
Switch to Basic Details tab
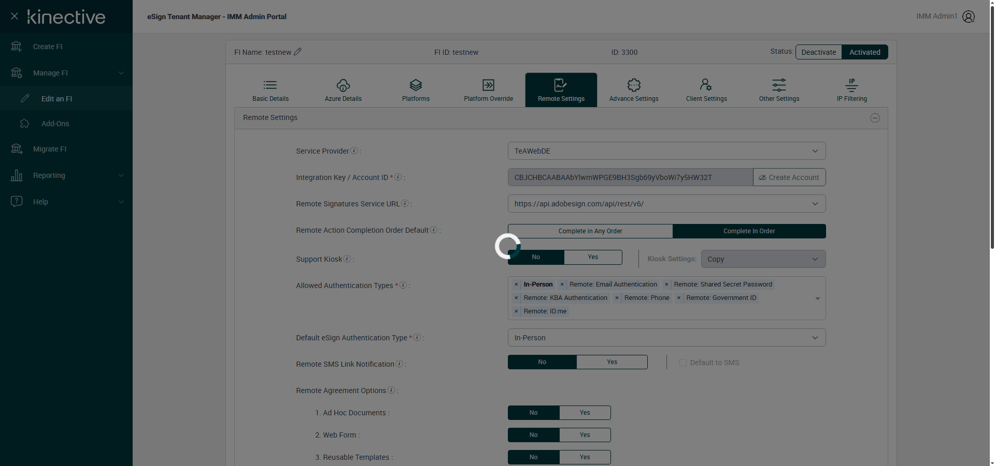pos(271,90)
